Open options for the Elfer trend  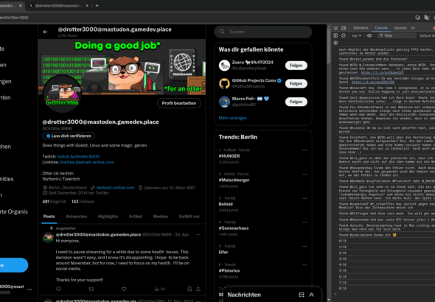pyautogui.click(x=304, y=246)
